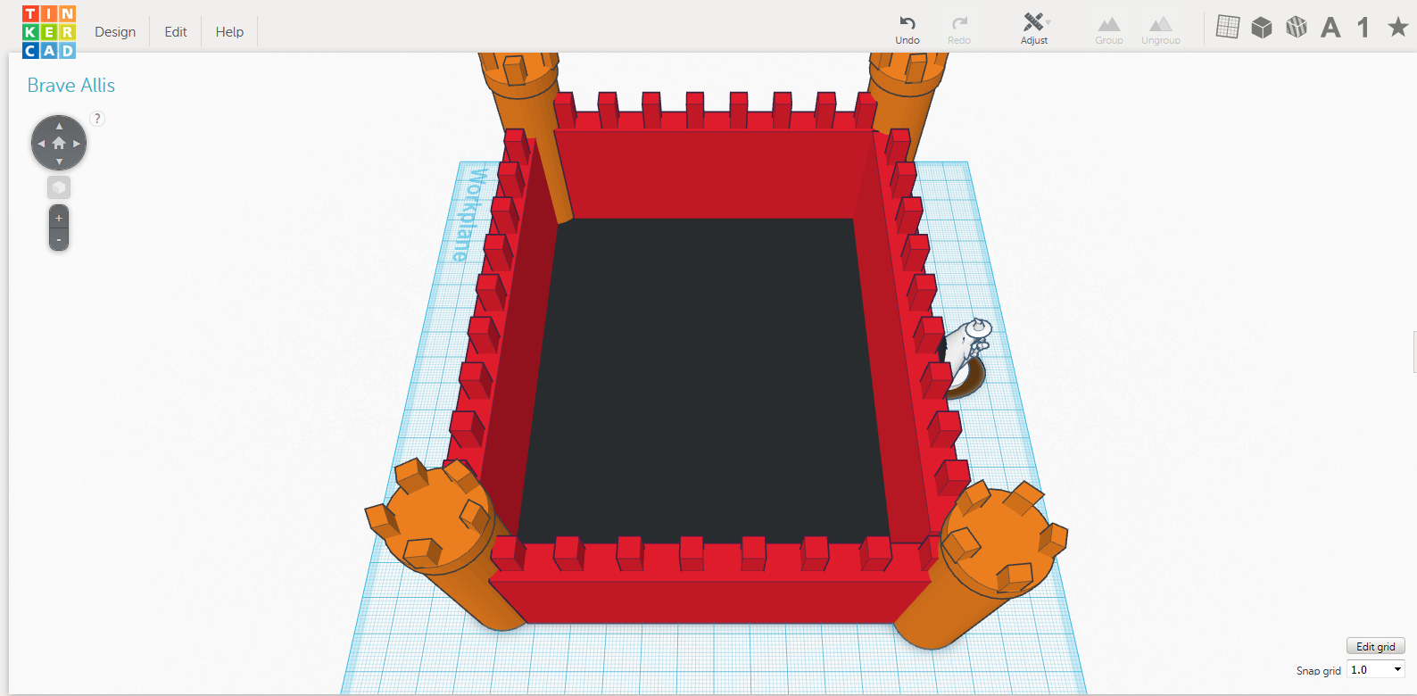The image size is (1417, 696).
Task: Select the back red castle wall
Action: (714, 174)
